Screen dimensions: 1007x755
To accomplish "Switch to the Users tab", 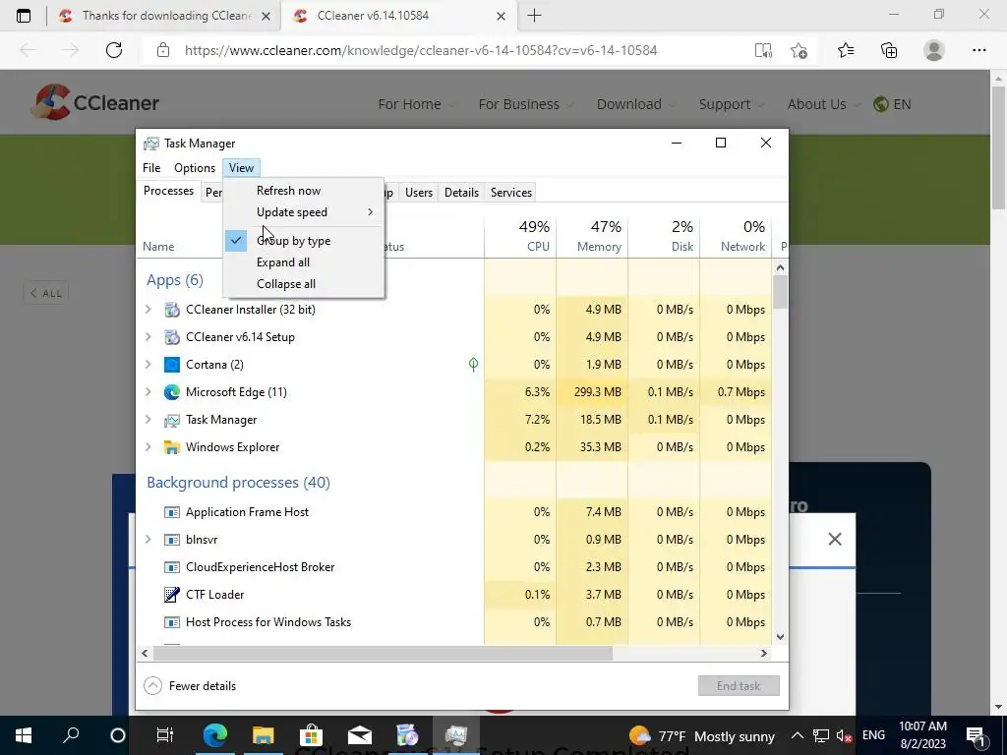I will (x=419, y=193).
